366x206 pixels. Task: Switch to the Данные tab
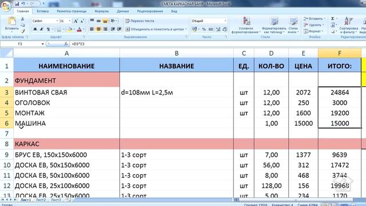click(x=123, y=11)
